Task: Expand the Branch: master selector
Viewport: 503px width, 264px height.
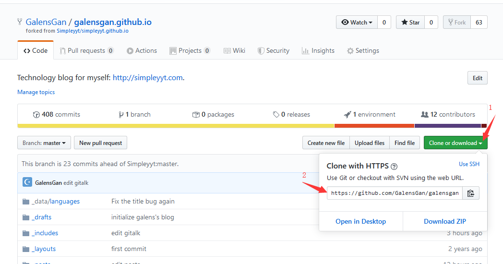Action: 44,143
